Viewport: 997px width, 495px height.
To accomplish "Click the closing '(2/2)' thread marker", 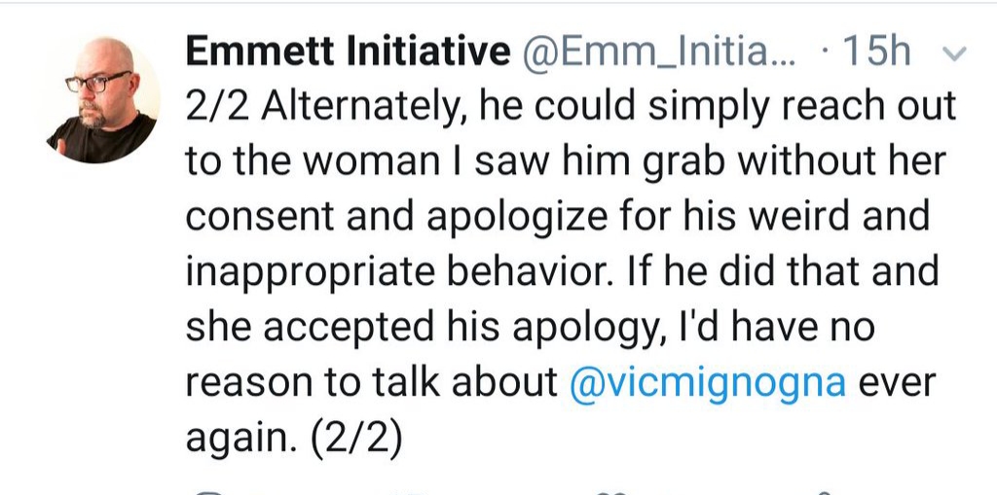I will tap(356, 440).
